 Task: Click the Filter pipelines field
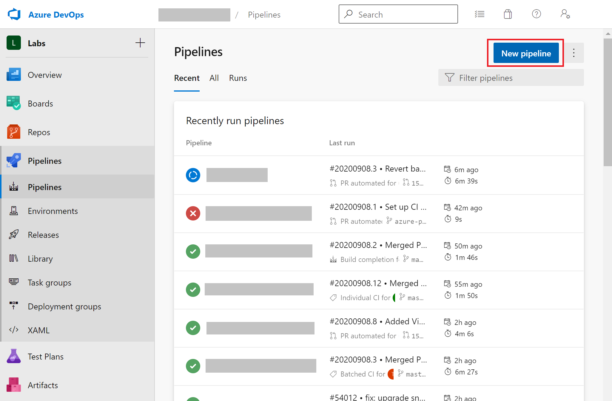[511, 78]
